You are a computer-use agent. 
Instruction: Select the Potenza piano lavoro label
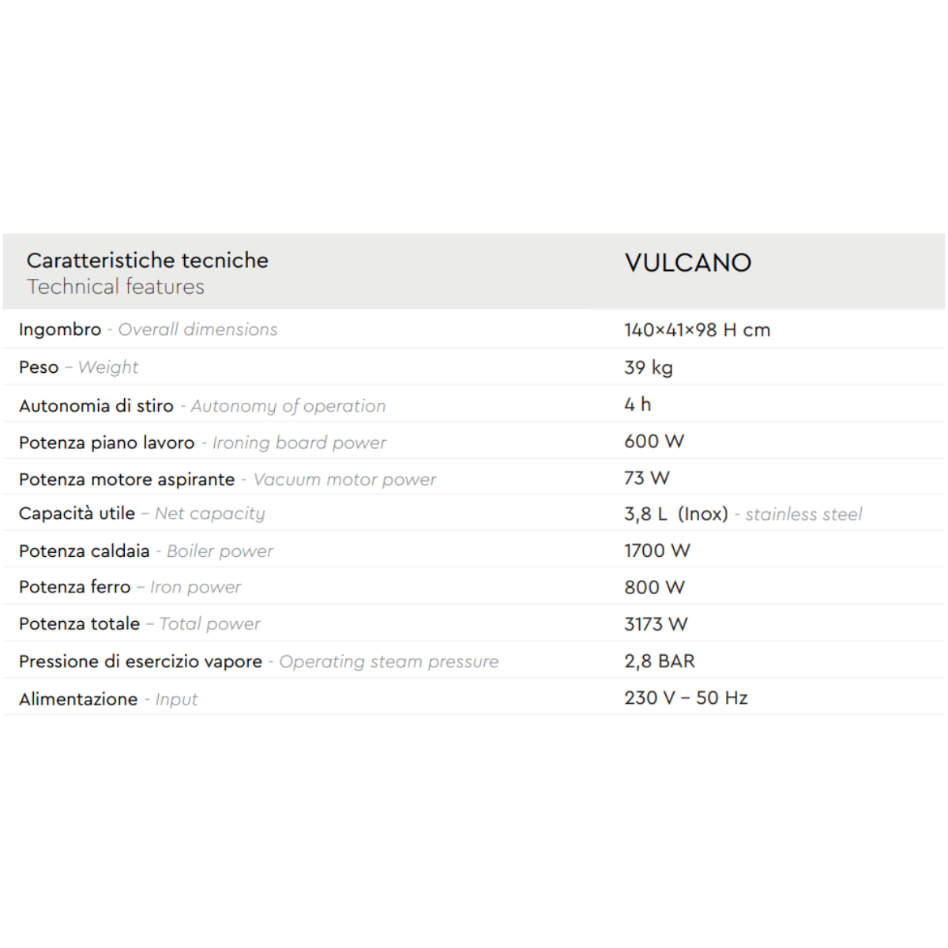coord(202,443)
